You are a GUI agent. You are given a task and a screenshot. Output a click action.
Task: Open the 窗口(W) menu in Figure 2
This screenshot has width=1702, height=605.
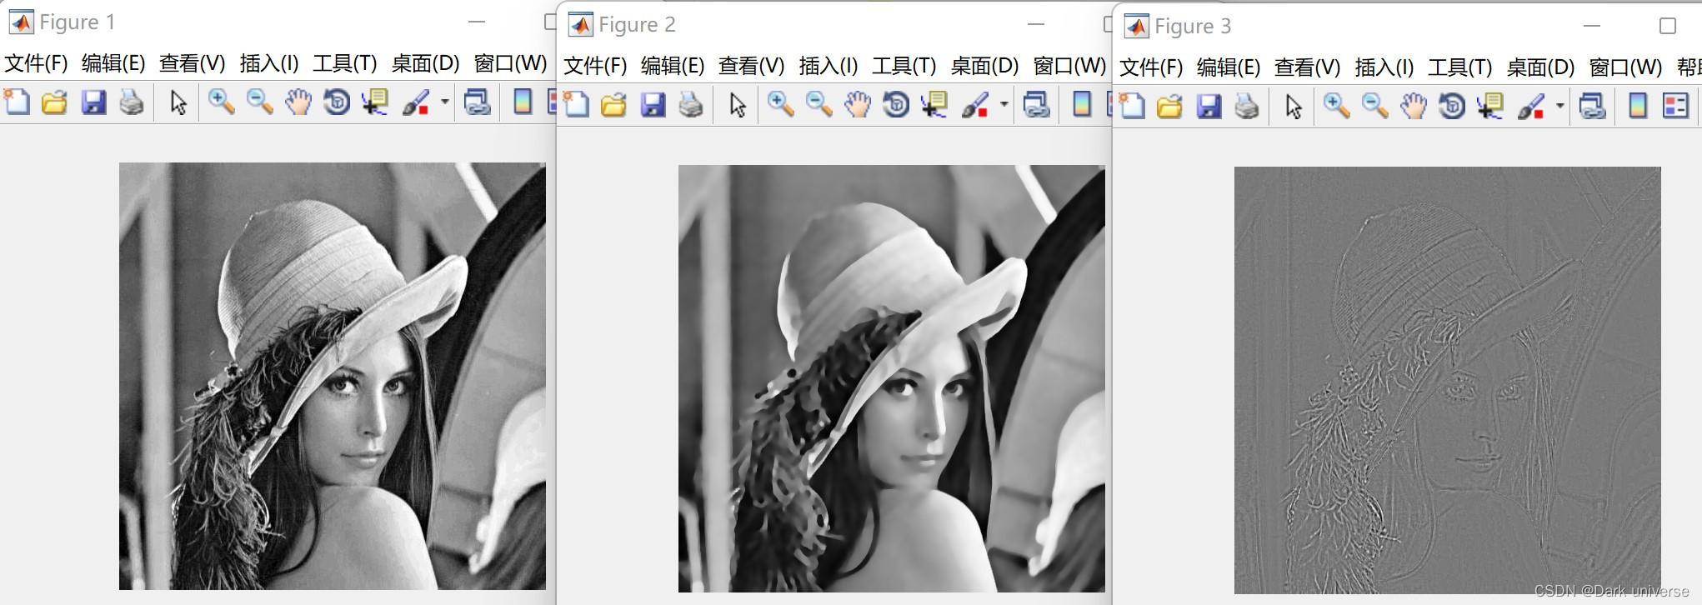tap(1070, 66)
